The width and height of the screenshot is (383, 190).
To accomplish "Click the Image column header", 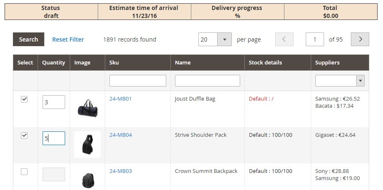I will (87, 62).
